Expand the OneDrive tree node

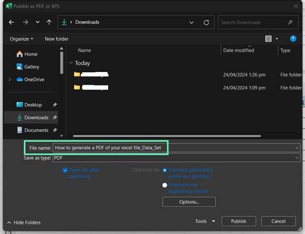[x=10, y=80]
